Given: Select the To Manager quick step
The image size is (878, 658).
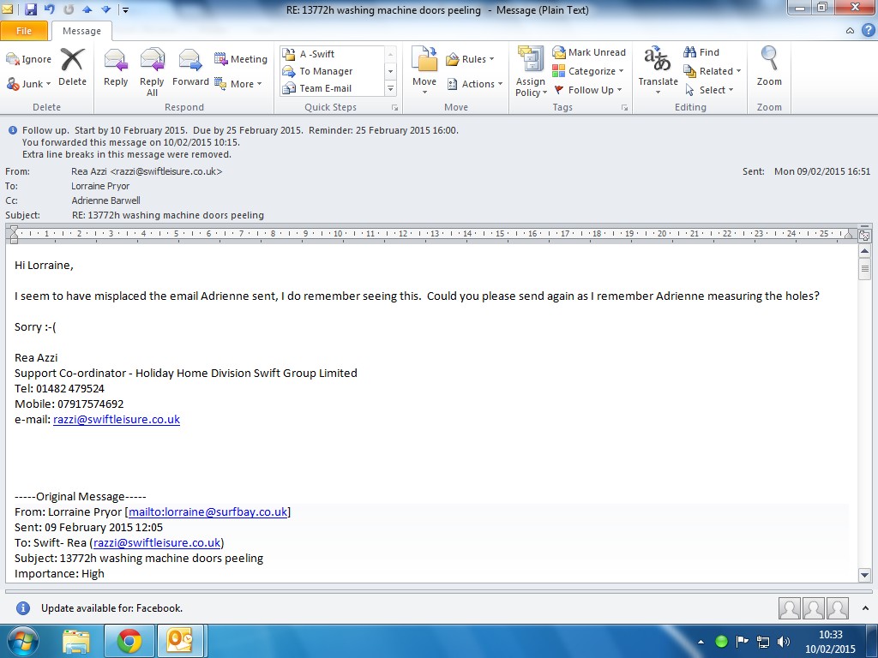Looking at the screenshot, I should pyautogui.click(x=333, y=71).
